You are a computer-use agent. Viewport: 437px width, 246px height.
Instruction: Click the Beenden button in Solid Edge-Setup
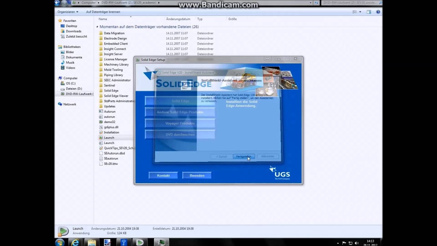pyautogui.click(x=197, y=176)
